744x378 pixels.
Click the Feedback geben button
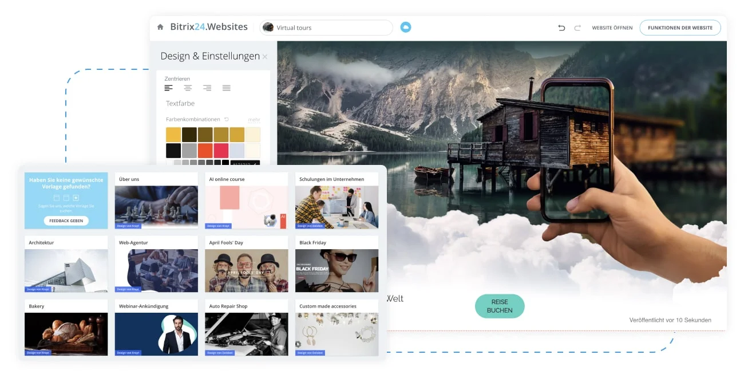tap(66, 220)
